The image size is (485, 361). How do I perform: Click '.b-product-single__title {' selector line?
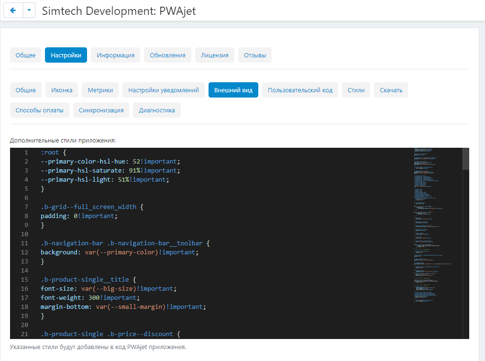88,280
